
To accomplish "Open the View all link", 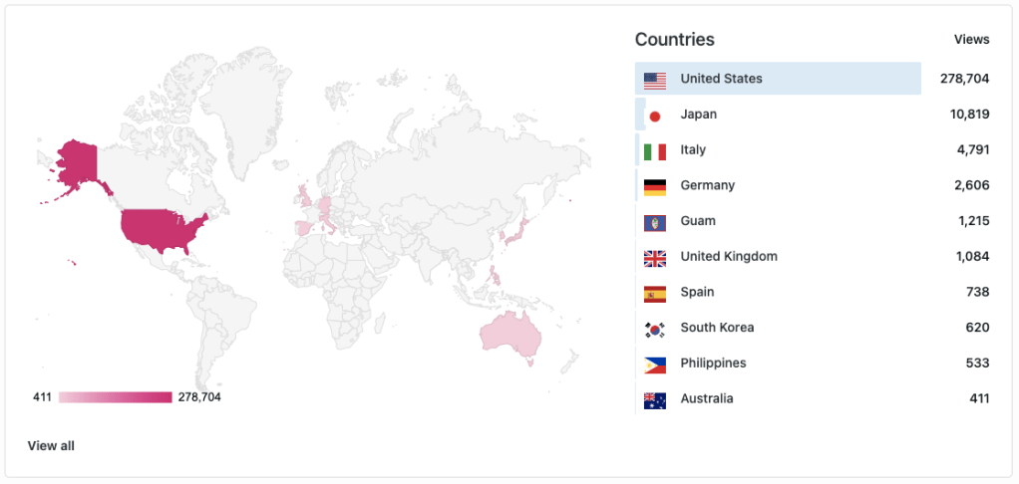I will (x=51, y=446).
